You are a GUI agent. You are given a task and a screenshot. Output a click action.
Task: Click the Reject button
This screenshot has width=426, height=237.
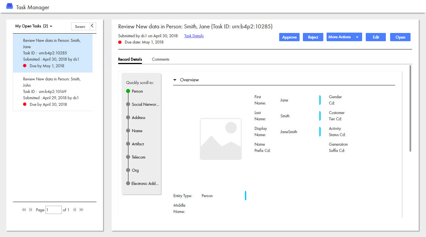click(313, 37)
